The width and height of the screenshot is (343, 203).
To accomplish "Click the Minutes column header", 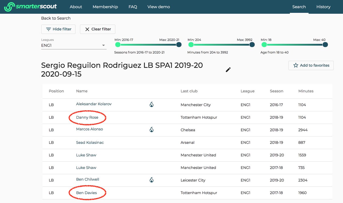I will click(306, 91).
